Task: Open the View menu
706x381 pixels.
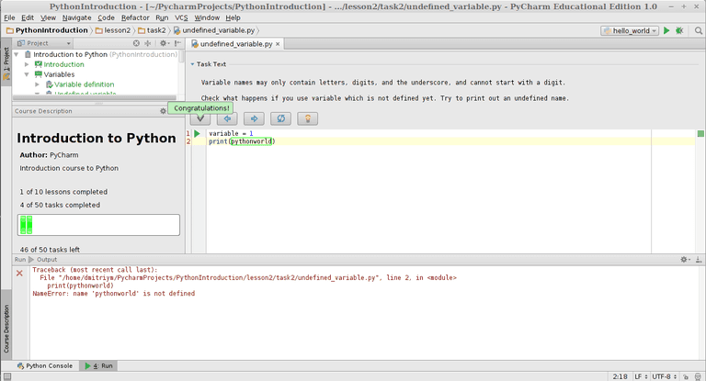Action: [48, 17]
